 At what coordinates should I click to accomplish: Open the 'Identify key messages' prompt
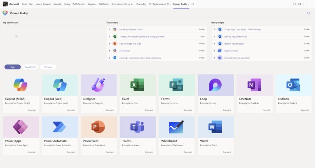[234, 44]
